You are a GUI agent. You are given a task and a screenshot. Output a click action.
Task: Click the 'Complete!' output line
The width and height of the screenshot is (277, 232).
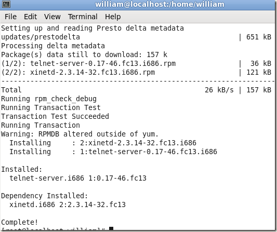tap(20, 222)
